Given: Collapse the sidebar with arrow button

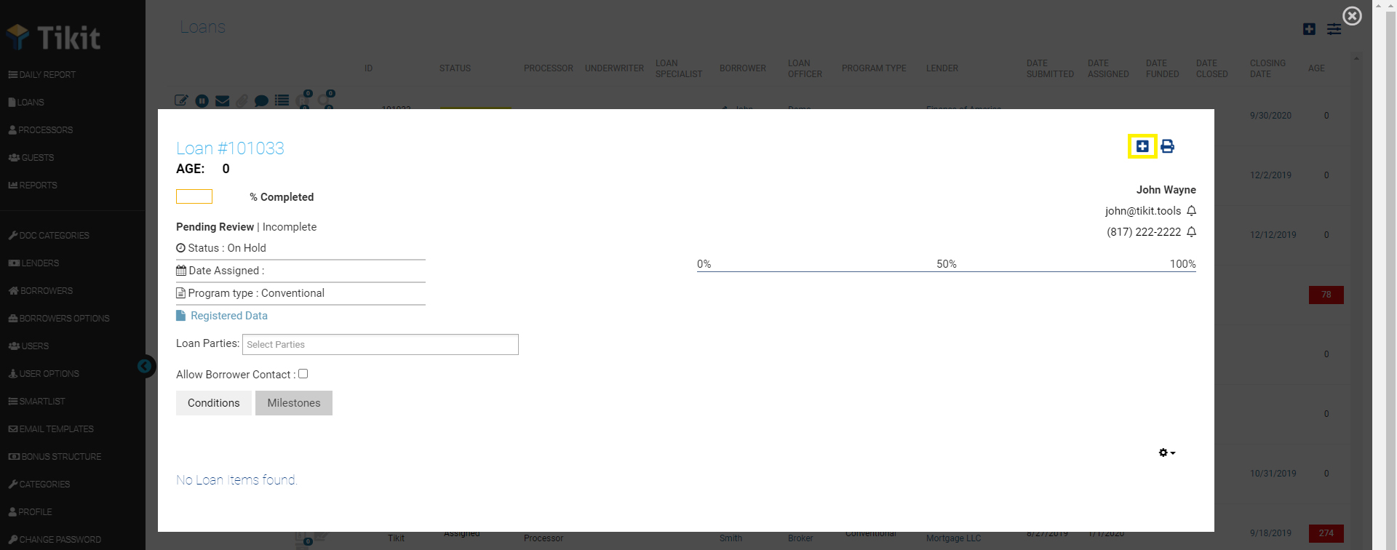Looking at the screenshot, I should point(146,366).
